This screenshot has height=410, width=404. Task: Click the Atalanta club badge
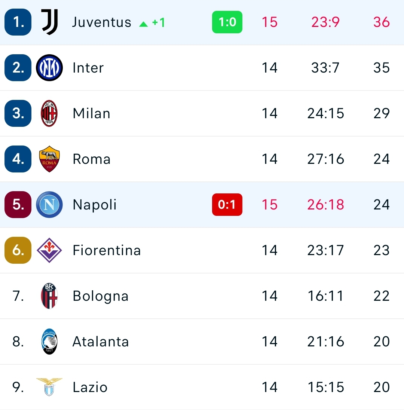tap(49, 342)
